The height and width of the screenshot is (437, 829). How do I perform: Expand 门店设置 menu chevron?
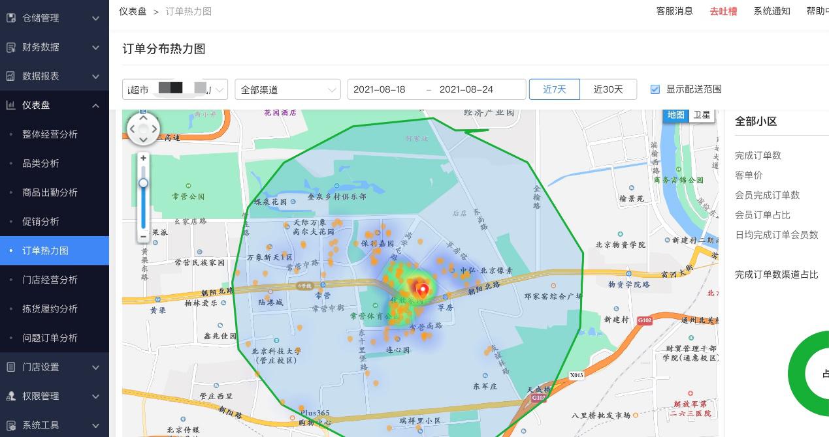(95, 367)
